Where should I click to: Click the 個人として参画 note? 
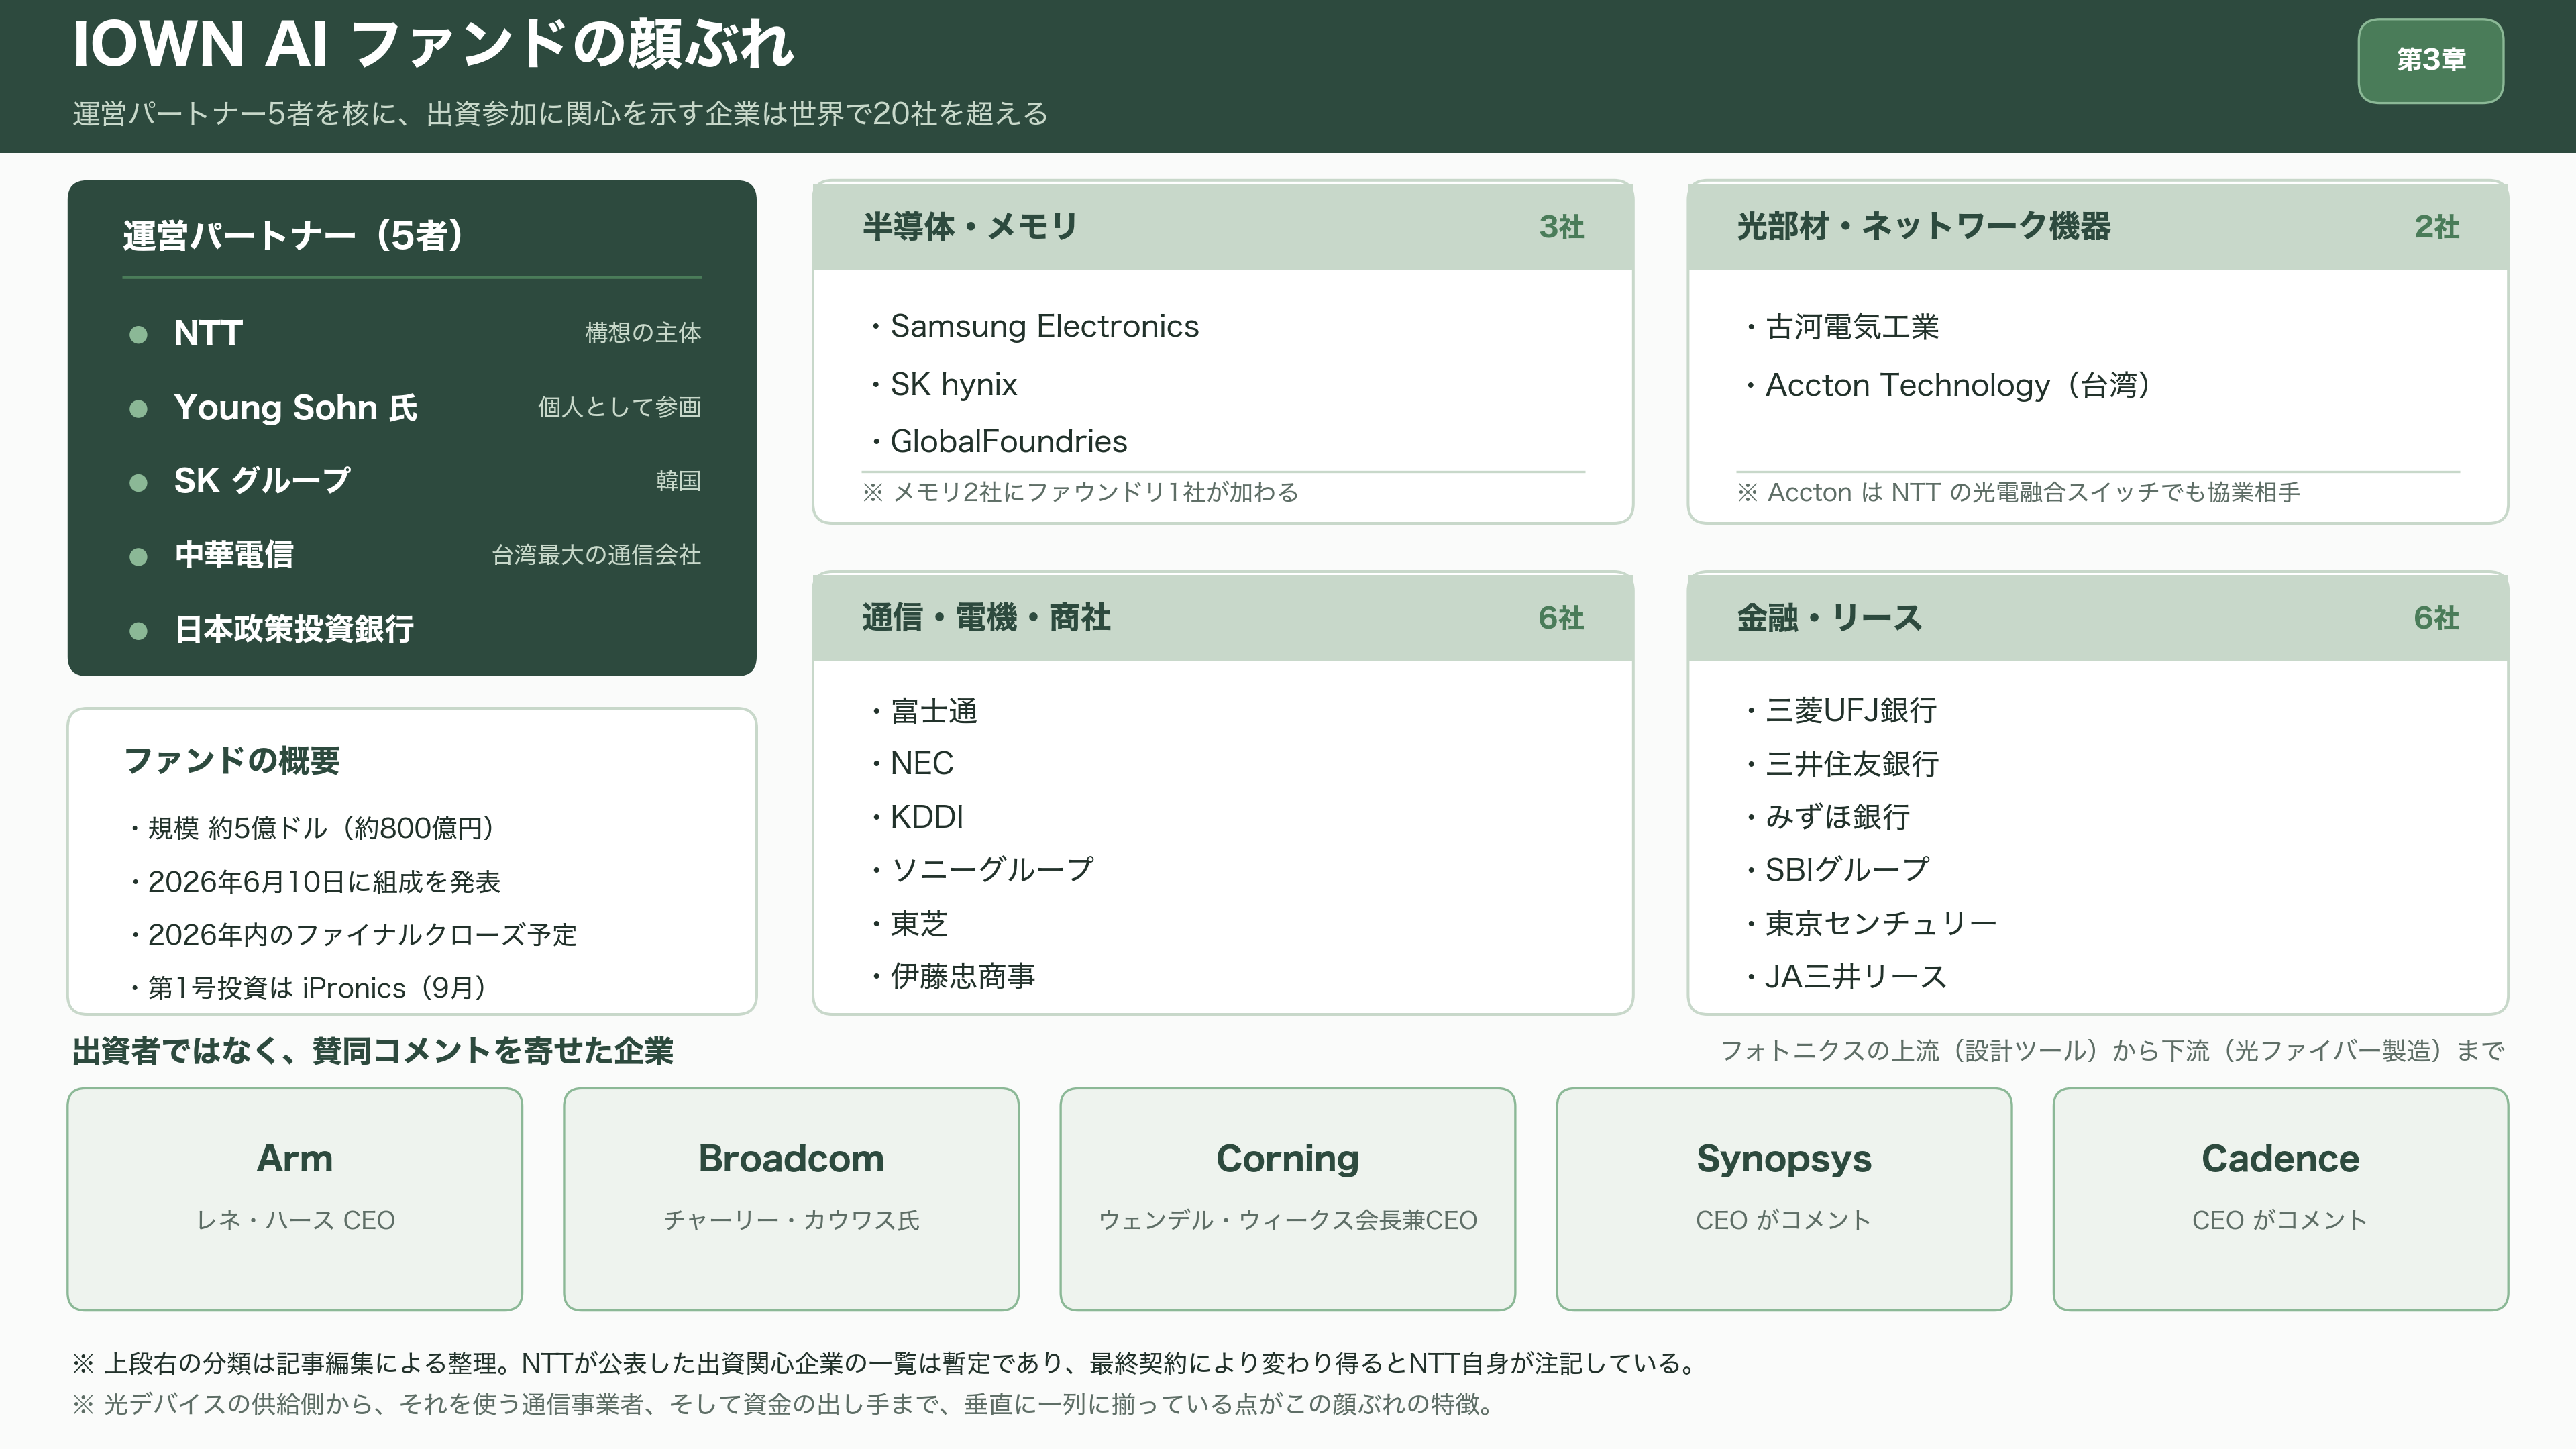(x=620, y=407)
